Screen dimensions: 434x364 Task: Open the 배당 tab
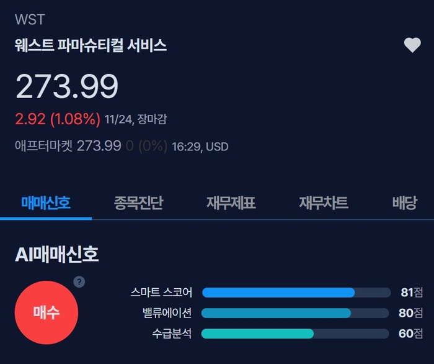pyautogui.click(x=405, y=202)
